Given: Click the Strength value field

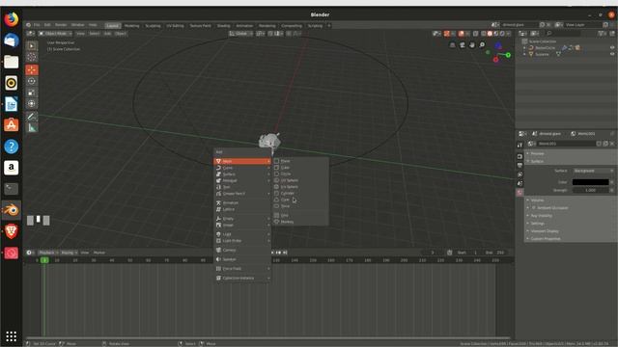Looking at the screenshot, I should point(590,190).
